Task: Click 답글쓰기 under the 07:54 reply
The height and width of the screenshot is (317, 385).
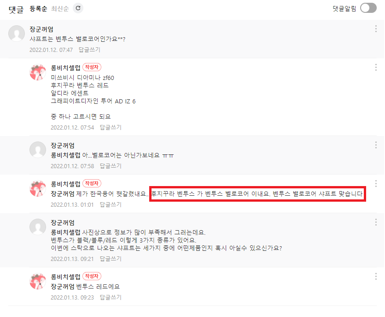Action: point(111,127)
